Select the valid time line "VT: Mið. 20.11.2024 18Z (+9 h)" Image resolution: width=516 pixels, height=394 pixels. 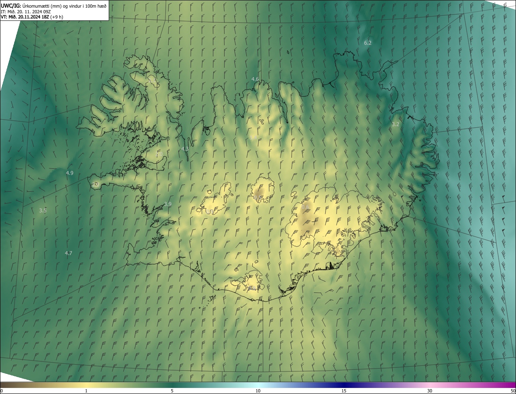[x=32, y=17]
